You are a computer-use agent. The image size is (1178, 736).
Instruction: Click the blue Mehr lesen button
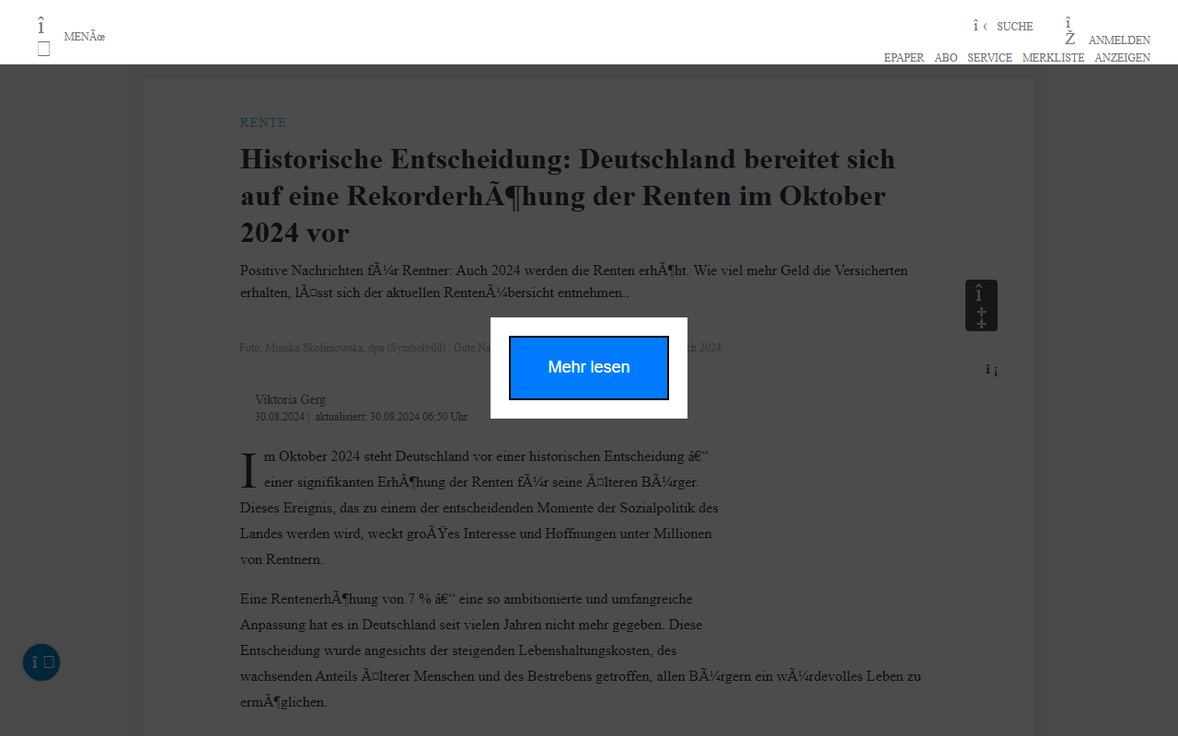(589, 368)
